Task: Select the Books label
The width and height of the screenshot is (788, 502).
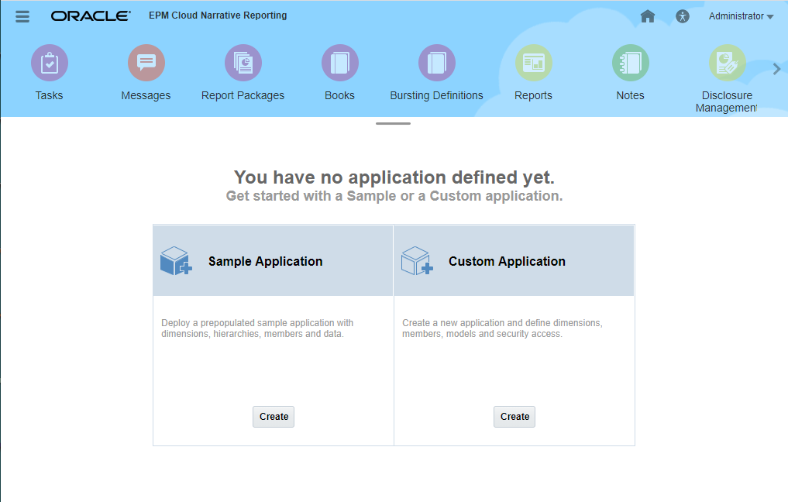Action: click(x=339, y=95)
